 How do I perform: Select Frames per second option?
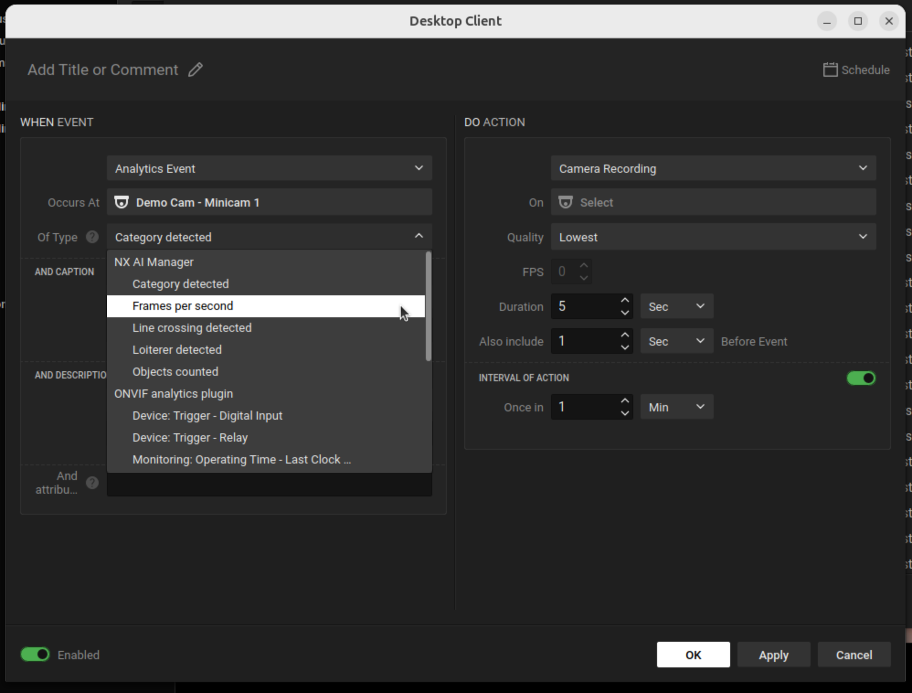183,306
